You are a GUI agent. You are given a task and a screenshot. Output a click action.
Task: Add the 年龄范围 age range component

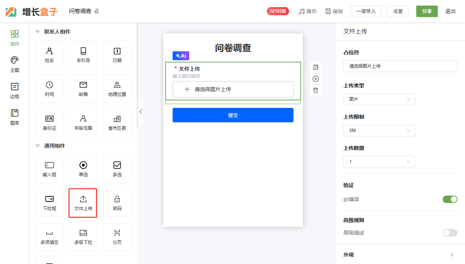tap(83, 122)
